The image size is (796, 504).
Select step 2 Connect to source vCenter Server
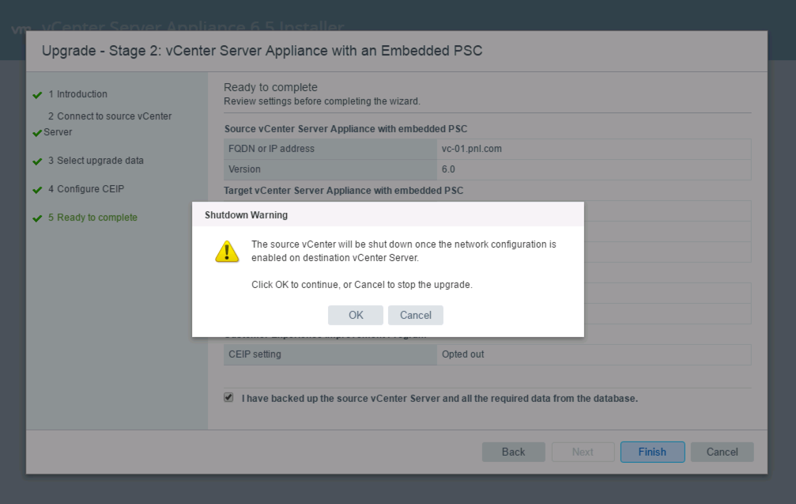point(108,124)
